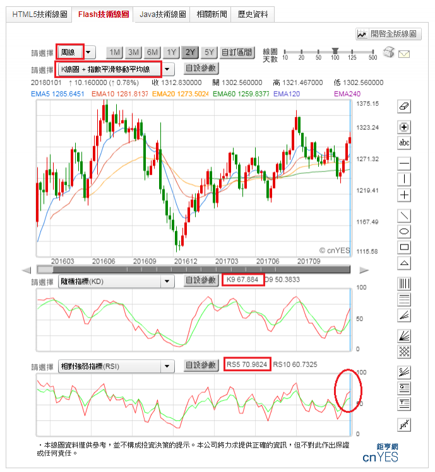Set range to 6M

(152, 52)
